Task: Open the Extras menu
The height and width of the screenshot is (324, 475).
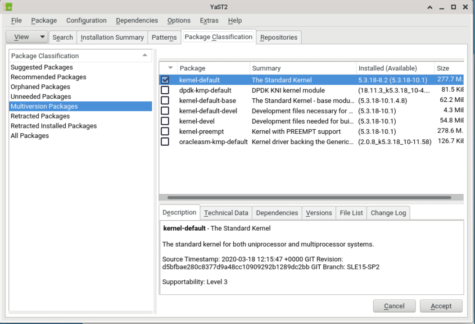Action: 209,21
